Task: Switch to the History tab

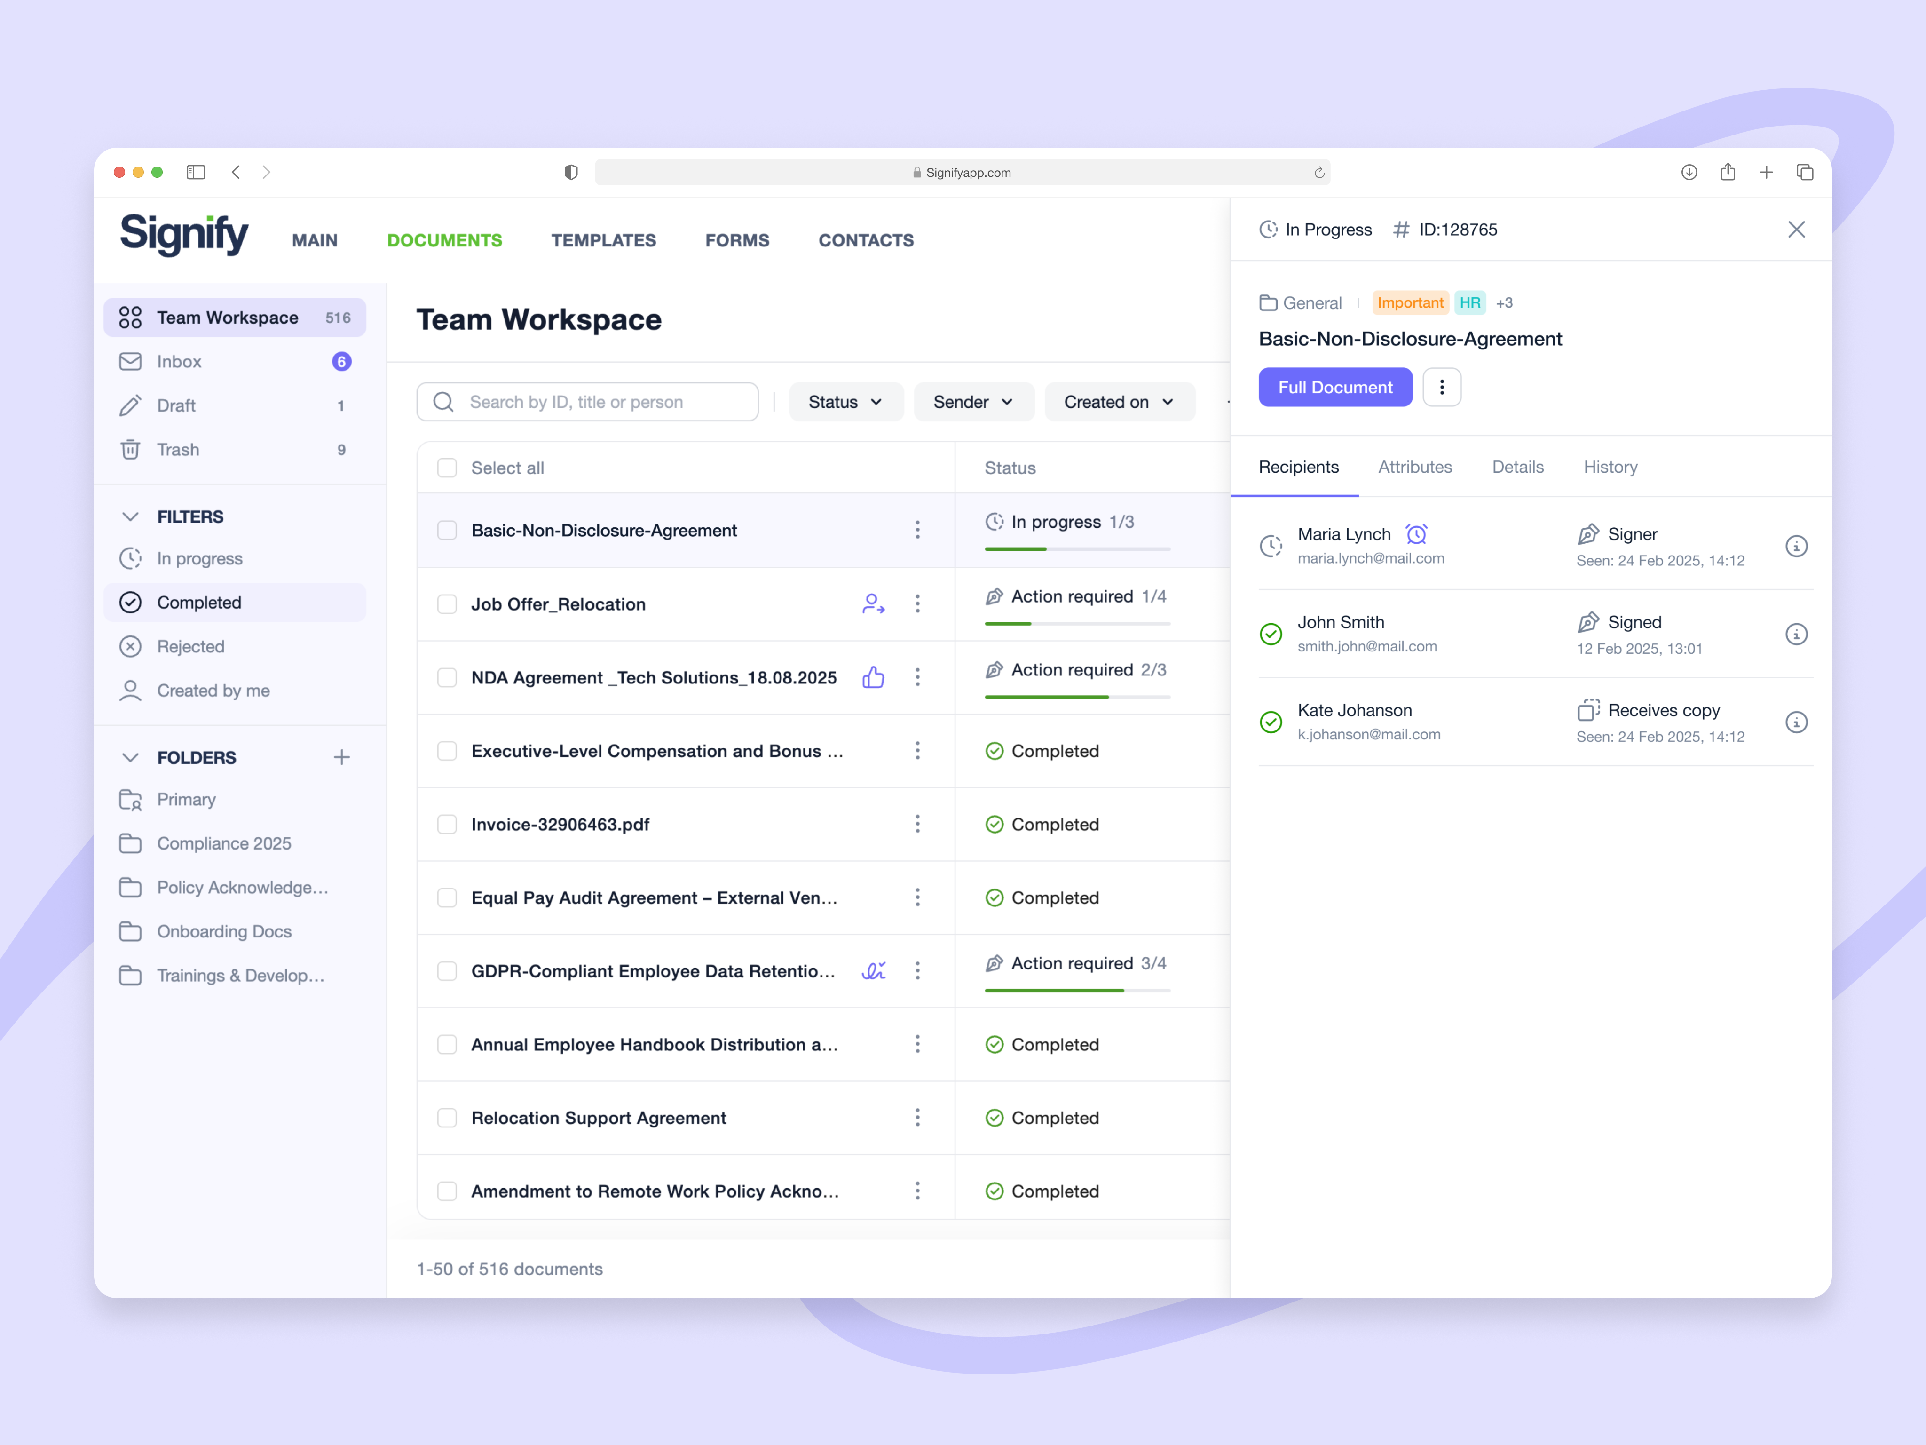Action: (1610, 468)
